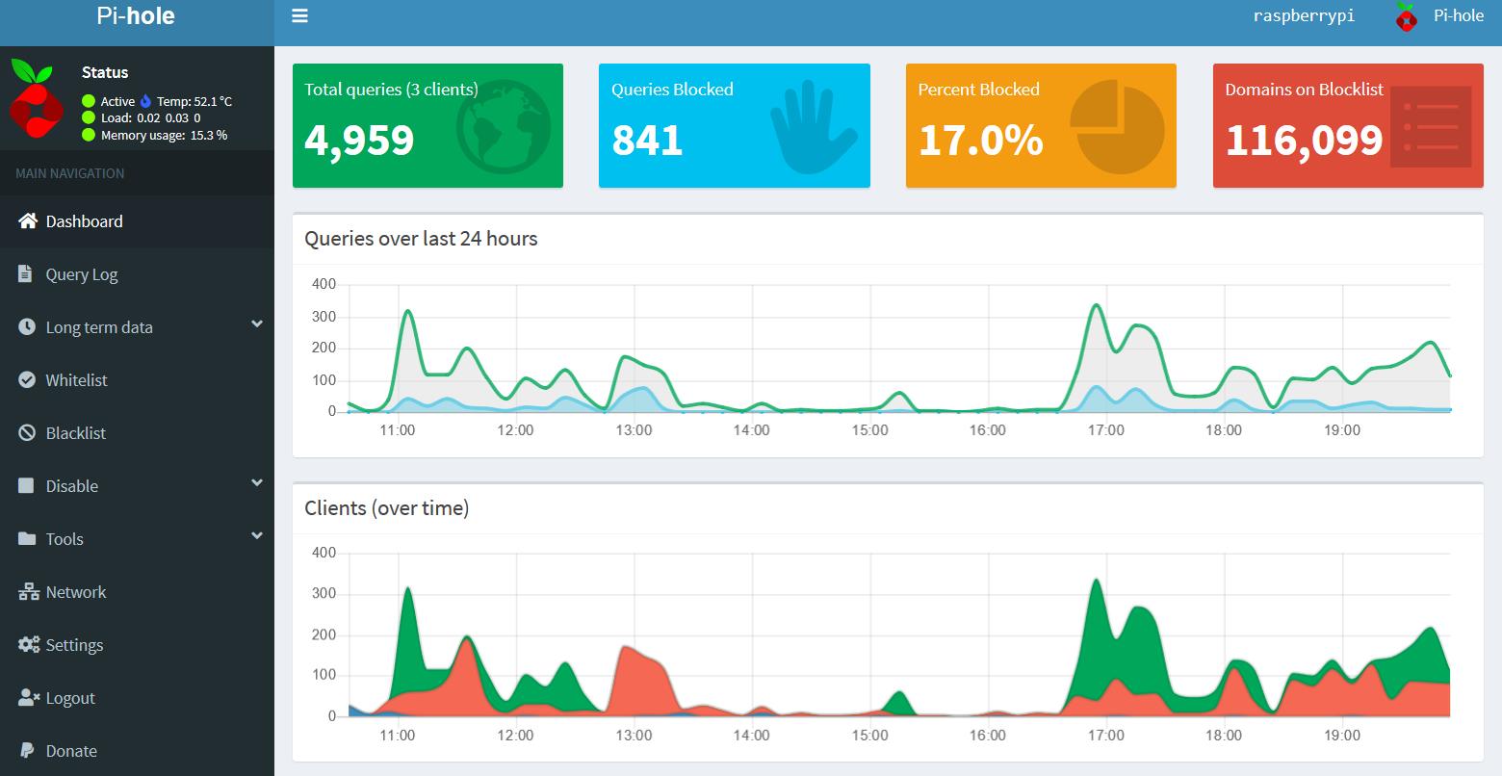1502x776 pixels.
Task: Click the list icon in Domains on Blocklist card
Action: click(1432, 126)
